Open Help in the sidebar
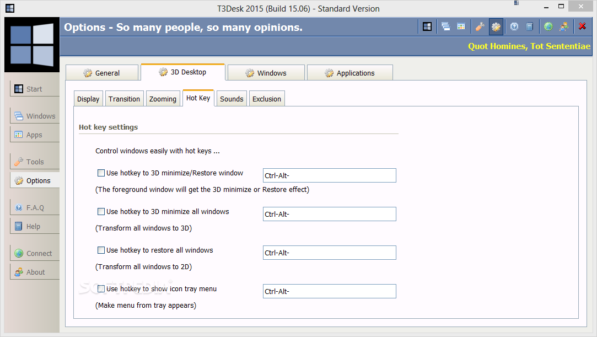Screen dimensions: 597x337 [35, 226]
